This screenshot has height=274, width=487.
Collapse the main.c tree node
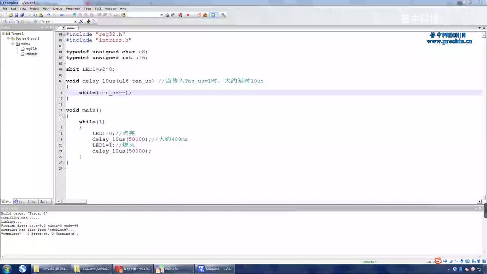click(13, 43)
